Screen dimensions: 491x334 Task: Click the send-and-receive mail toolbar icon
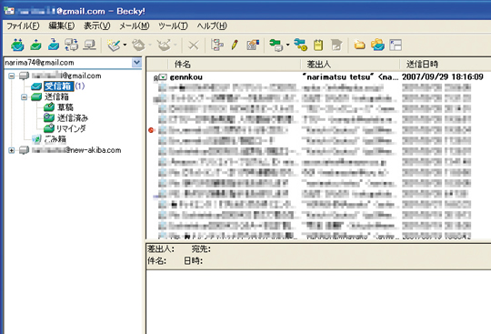(x=17, y=45)
